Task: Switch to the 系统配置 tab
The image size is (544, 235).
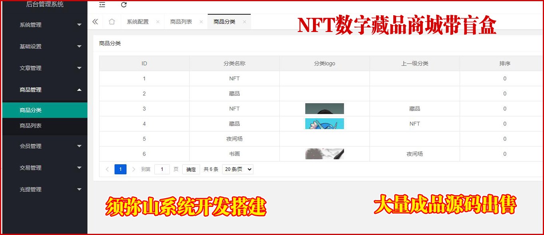Action: (138, 22)
